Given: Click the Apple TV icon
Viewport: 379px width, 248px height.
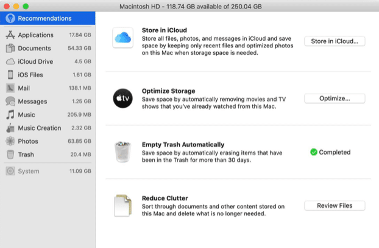Looking at the screenshot, I should pos(123,98).
